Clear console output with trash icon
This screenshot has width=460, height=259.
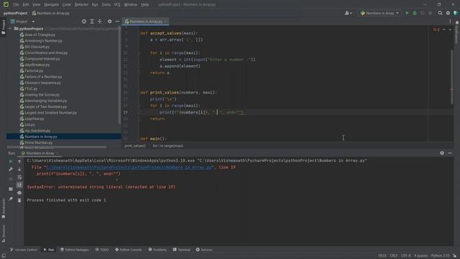click(19, 200)
